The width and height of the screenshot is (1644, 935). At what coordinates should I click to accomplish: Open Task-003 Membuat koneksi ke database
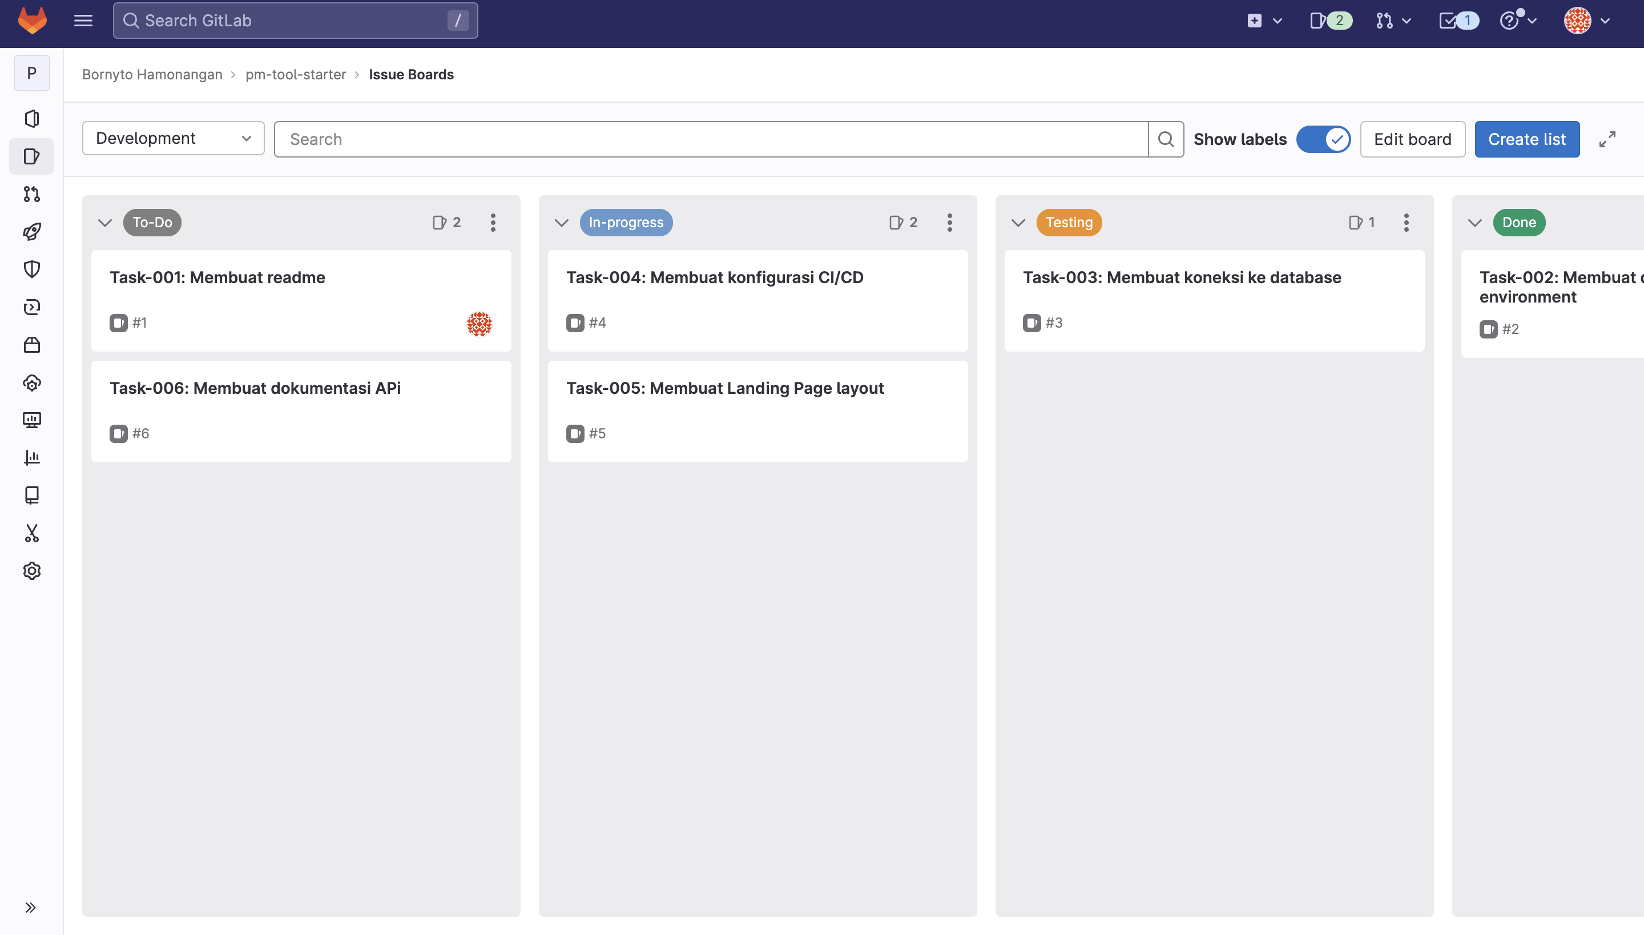click(x=1182, y=277)
